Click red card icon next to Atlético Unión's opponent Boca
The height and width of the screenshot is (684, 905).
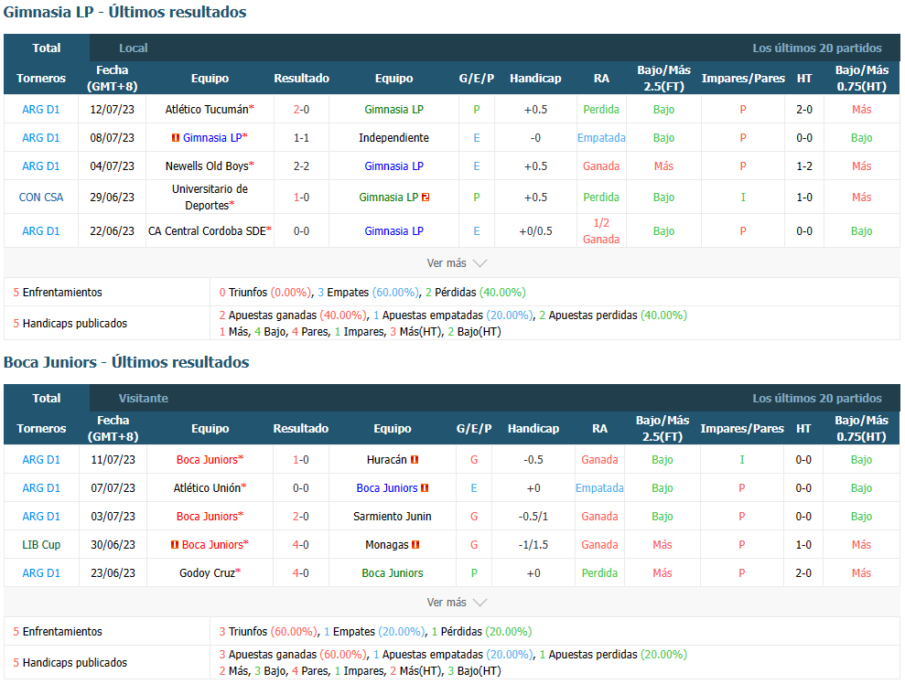coord(425,488)
